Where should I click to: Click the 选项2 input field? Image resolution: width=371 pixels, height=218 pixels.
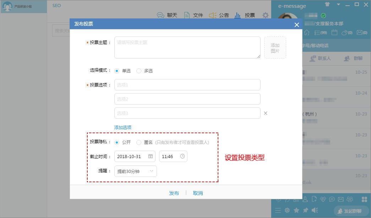point(187,99)
